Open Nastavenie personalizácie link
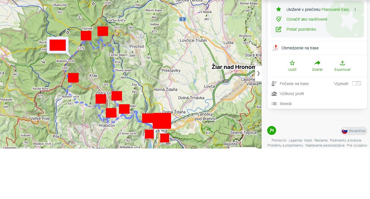Viewport: 370px width, 199px height. 325,145
